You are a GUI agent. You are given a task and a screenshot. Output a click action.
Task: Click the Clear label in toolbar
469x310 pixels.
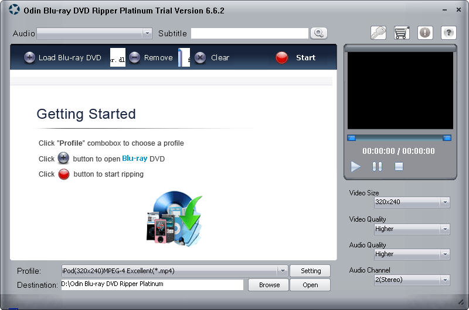pos(220,57)
